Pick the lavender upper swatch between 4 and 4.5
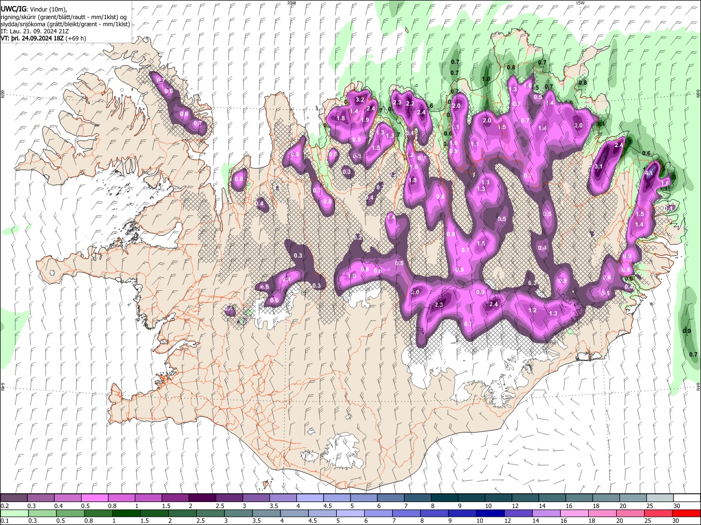 309,498
